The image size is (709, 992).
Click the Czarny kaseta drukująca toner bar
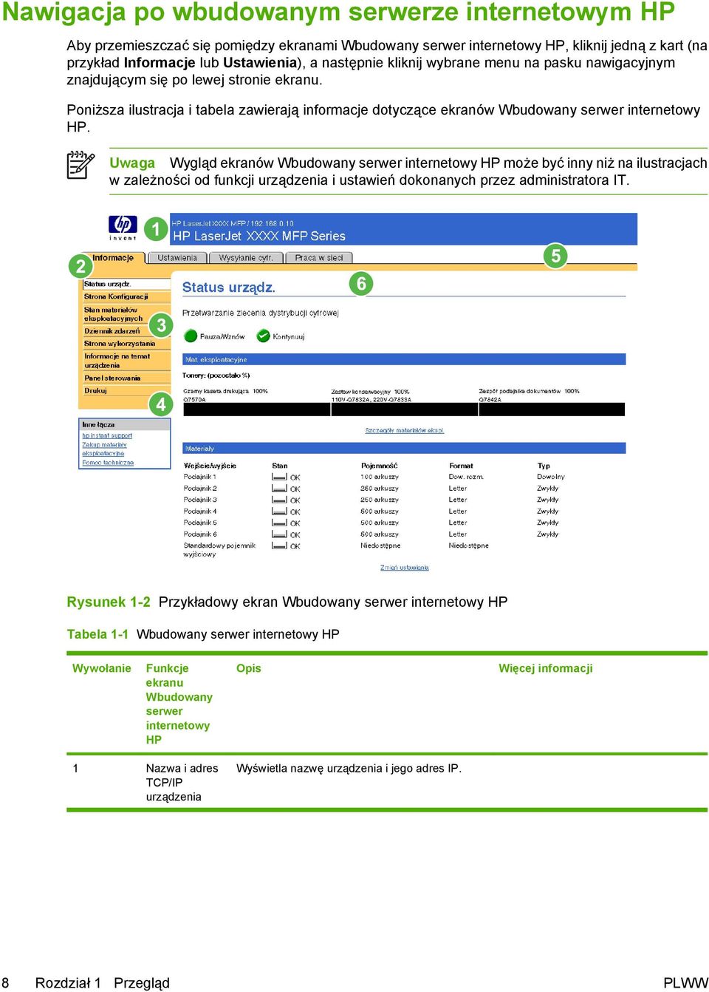(256, 410)
